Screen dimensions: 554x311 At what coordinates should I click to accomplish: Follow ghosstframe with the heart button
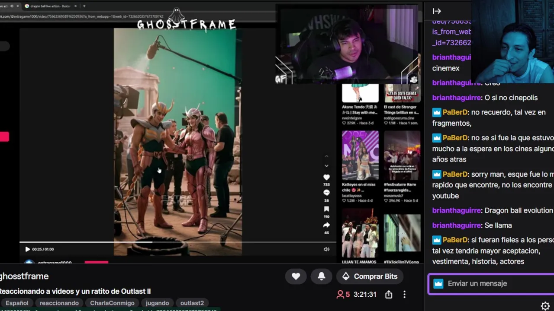pyautogui.click(x=296, y=276)
